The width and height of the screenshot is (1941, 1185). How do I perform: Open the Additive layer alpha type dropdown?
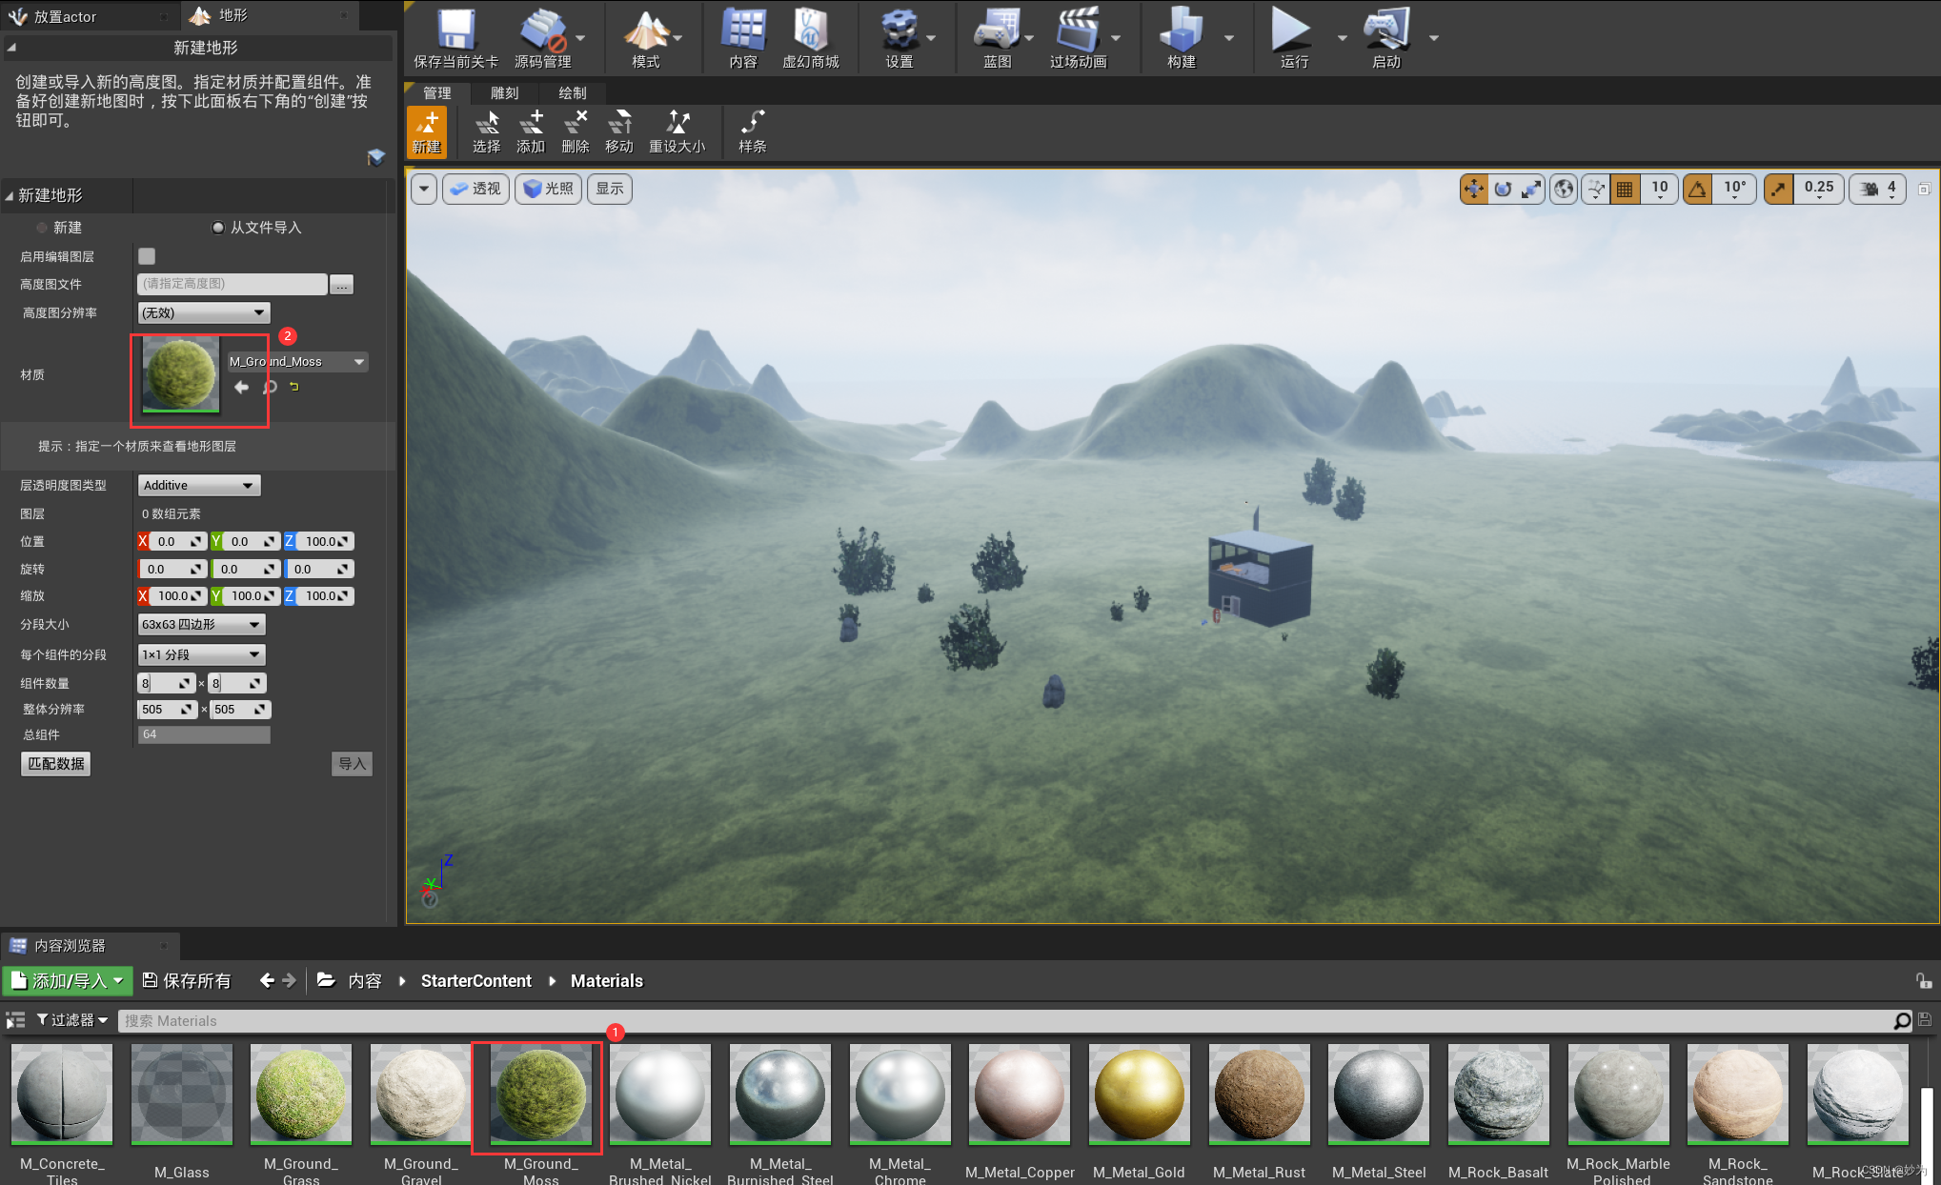point(199,486)
